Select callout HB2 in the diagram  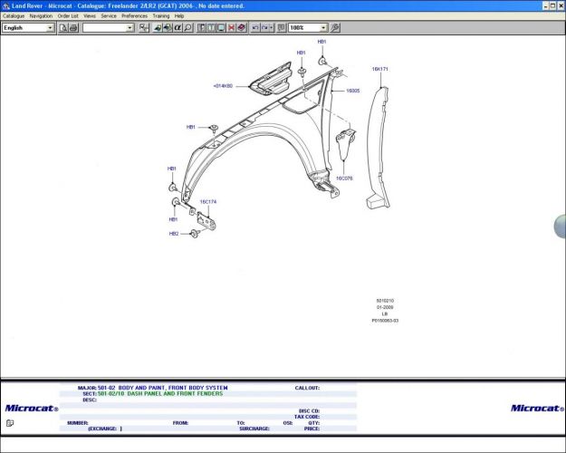(174, 234)
